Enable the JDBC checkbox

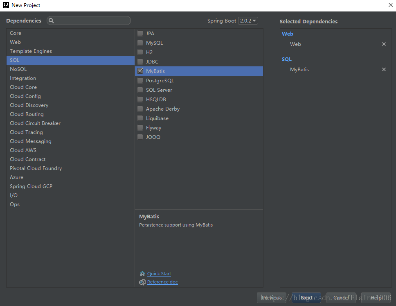[x=140, y=61]
